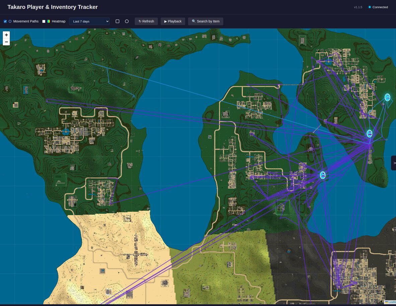Open Search by Item
The width and height of the screenshot is (396, 306).
point(206,21)
